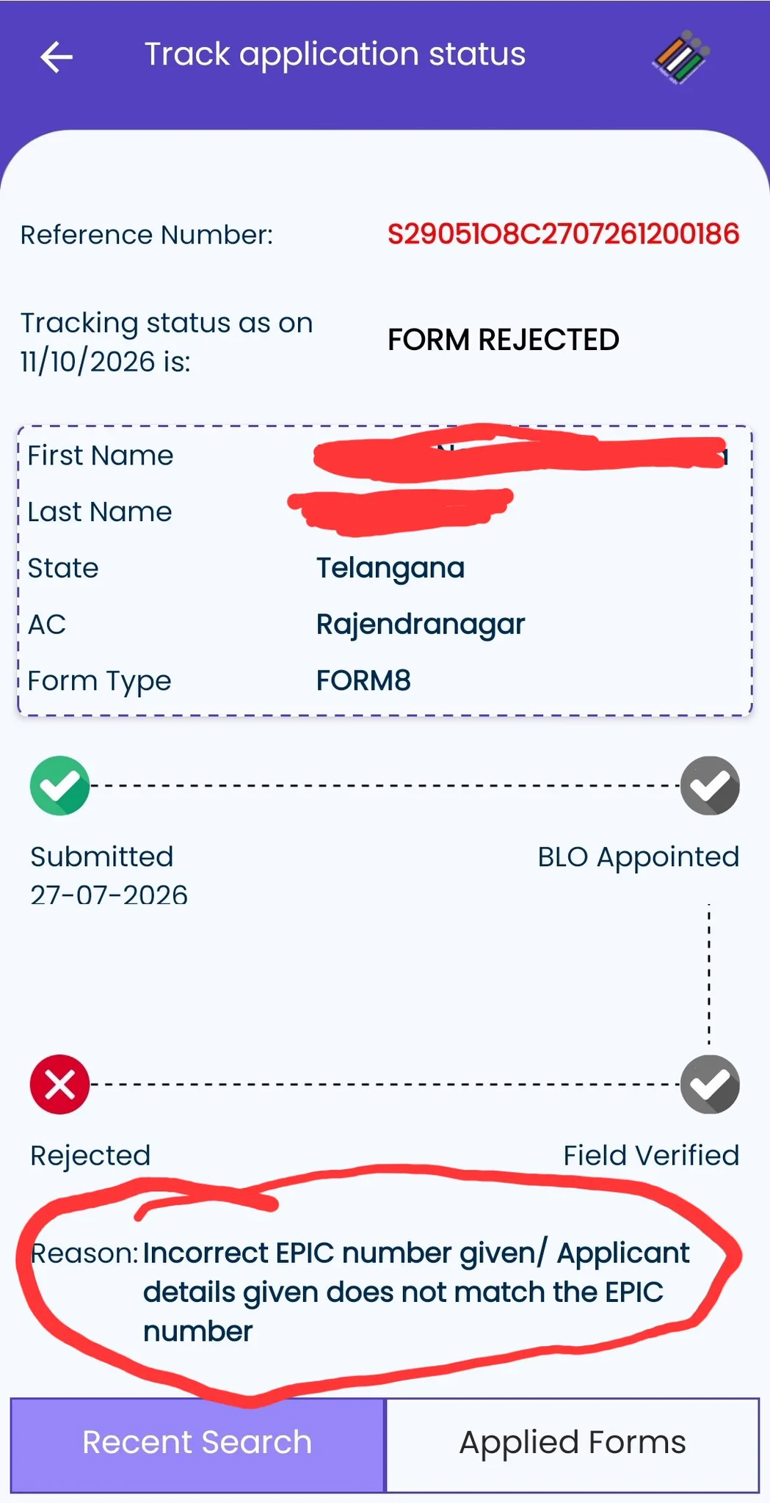The height and width of the screenshot is (1503, 770).
Task: Tap the red Rejected cross icon
Action: point(59,1084)
